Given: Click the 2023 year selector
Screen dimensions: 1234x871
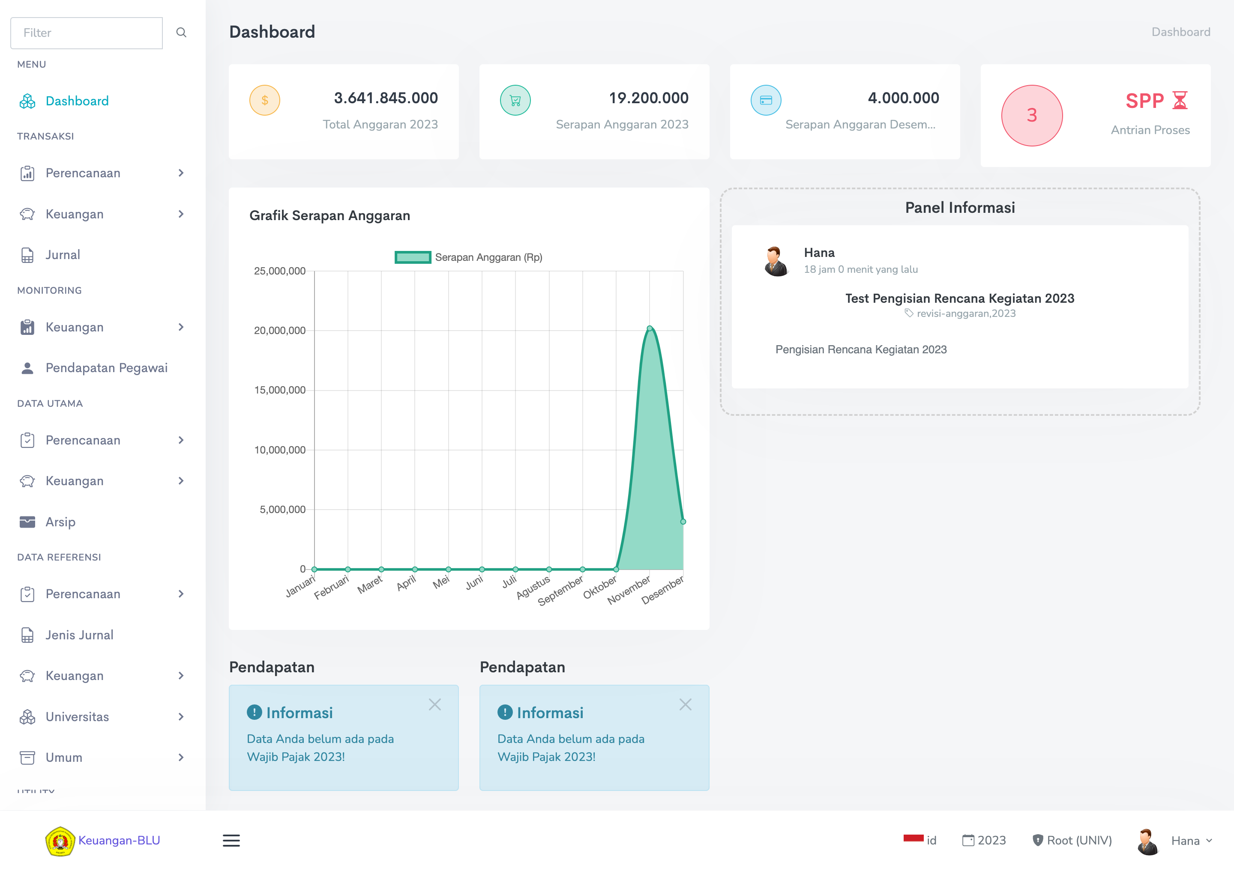Looking at the screenshot, I should 984,841.
